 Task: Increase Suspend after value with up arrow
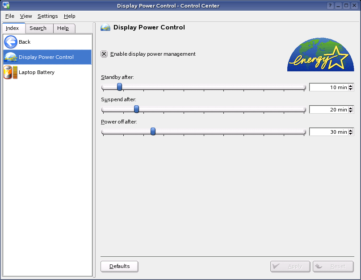coord(350,108)
